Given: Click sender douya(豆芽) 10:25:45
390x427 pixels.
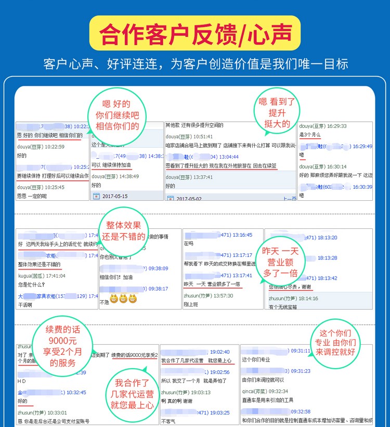Looking at the screenshot, I should coord(41,187).
